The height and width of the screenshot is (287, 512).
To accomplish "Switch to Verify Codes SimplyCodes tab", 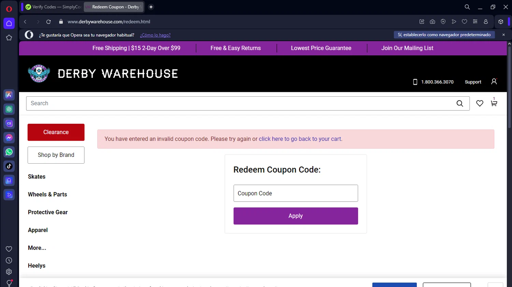I will point(54,7).
